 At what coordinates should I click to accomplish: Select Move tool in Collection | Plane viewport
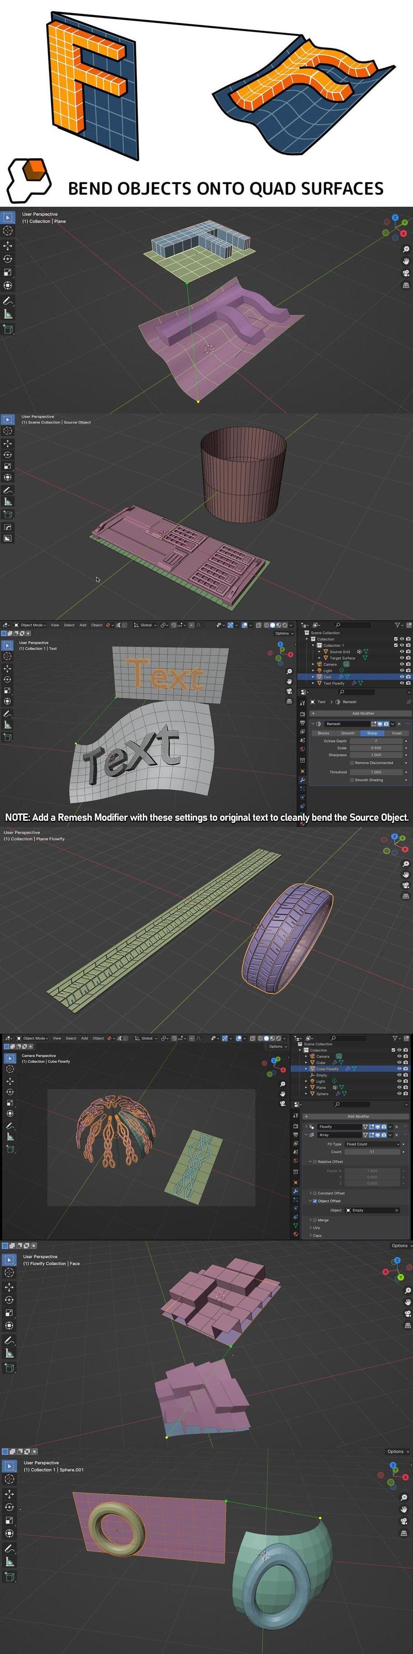(8, 246)
